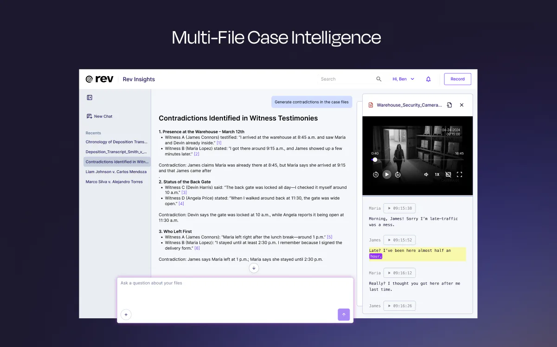Play the warehouse security video
Screen dimensions: 557x347
tap(387, 174)
